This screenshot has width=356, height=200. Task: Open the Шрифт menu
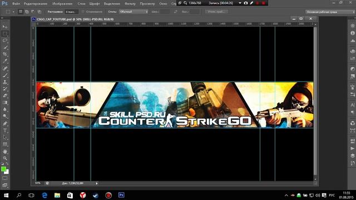click(x=95, y=4)
